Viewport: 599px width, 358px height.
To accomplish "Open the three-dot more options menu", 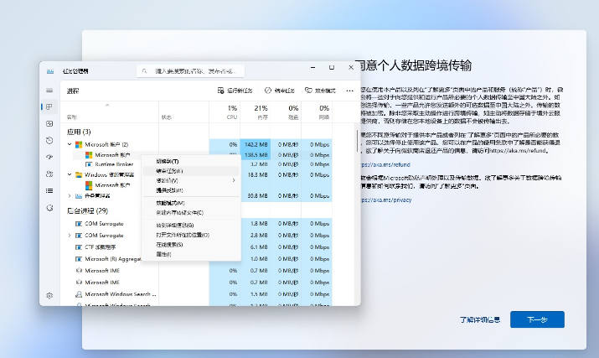I will coord(349,91).
